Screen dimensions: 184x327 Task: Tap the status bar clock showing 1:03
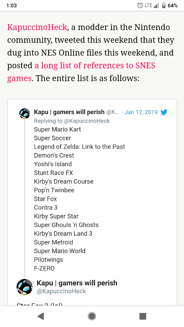(11, 6)
